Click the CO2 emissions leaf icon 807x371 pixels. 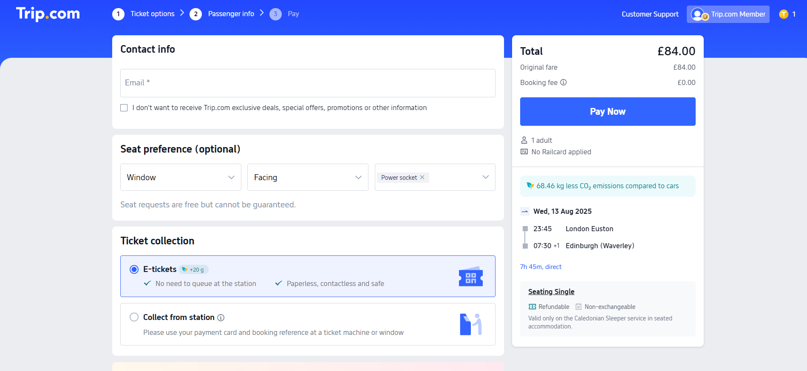(x=530, y=186)
